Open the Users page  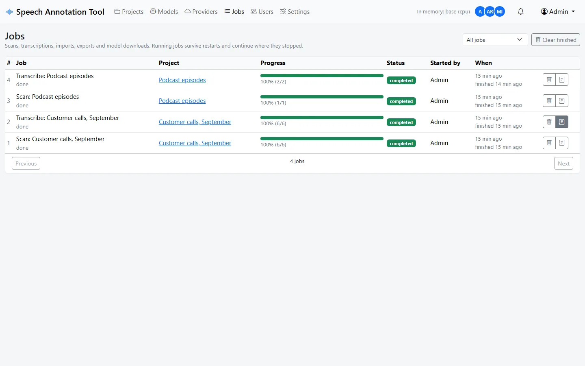pos(262,12)
